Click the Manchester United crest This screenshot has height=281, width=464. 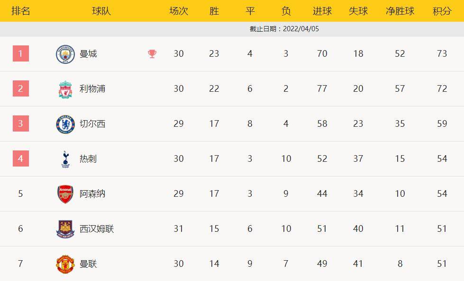coord(65,264)
